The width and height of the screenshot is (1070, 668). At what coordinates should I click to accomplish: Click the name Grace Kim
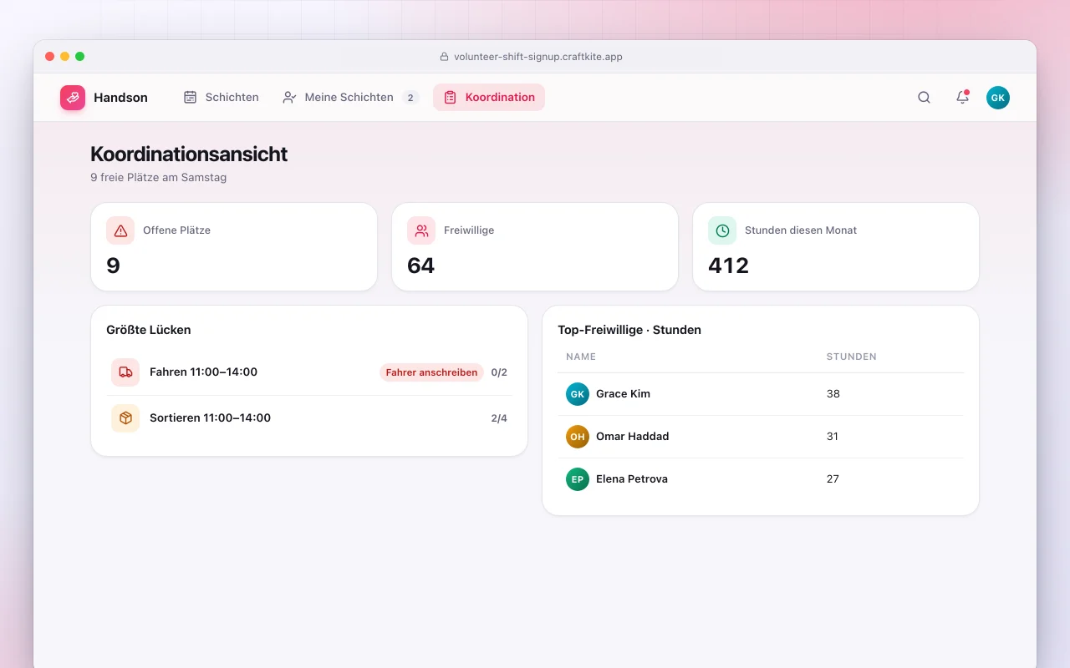tap(623, 394)
